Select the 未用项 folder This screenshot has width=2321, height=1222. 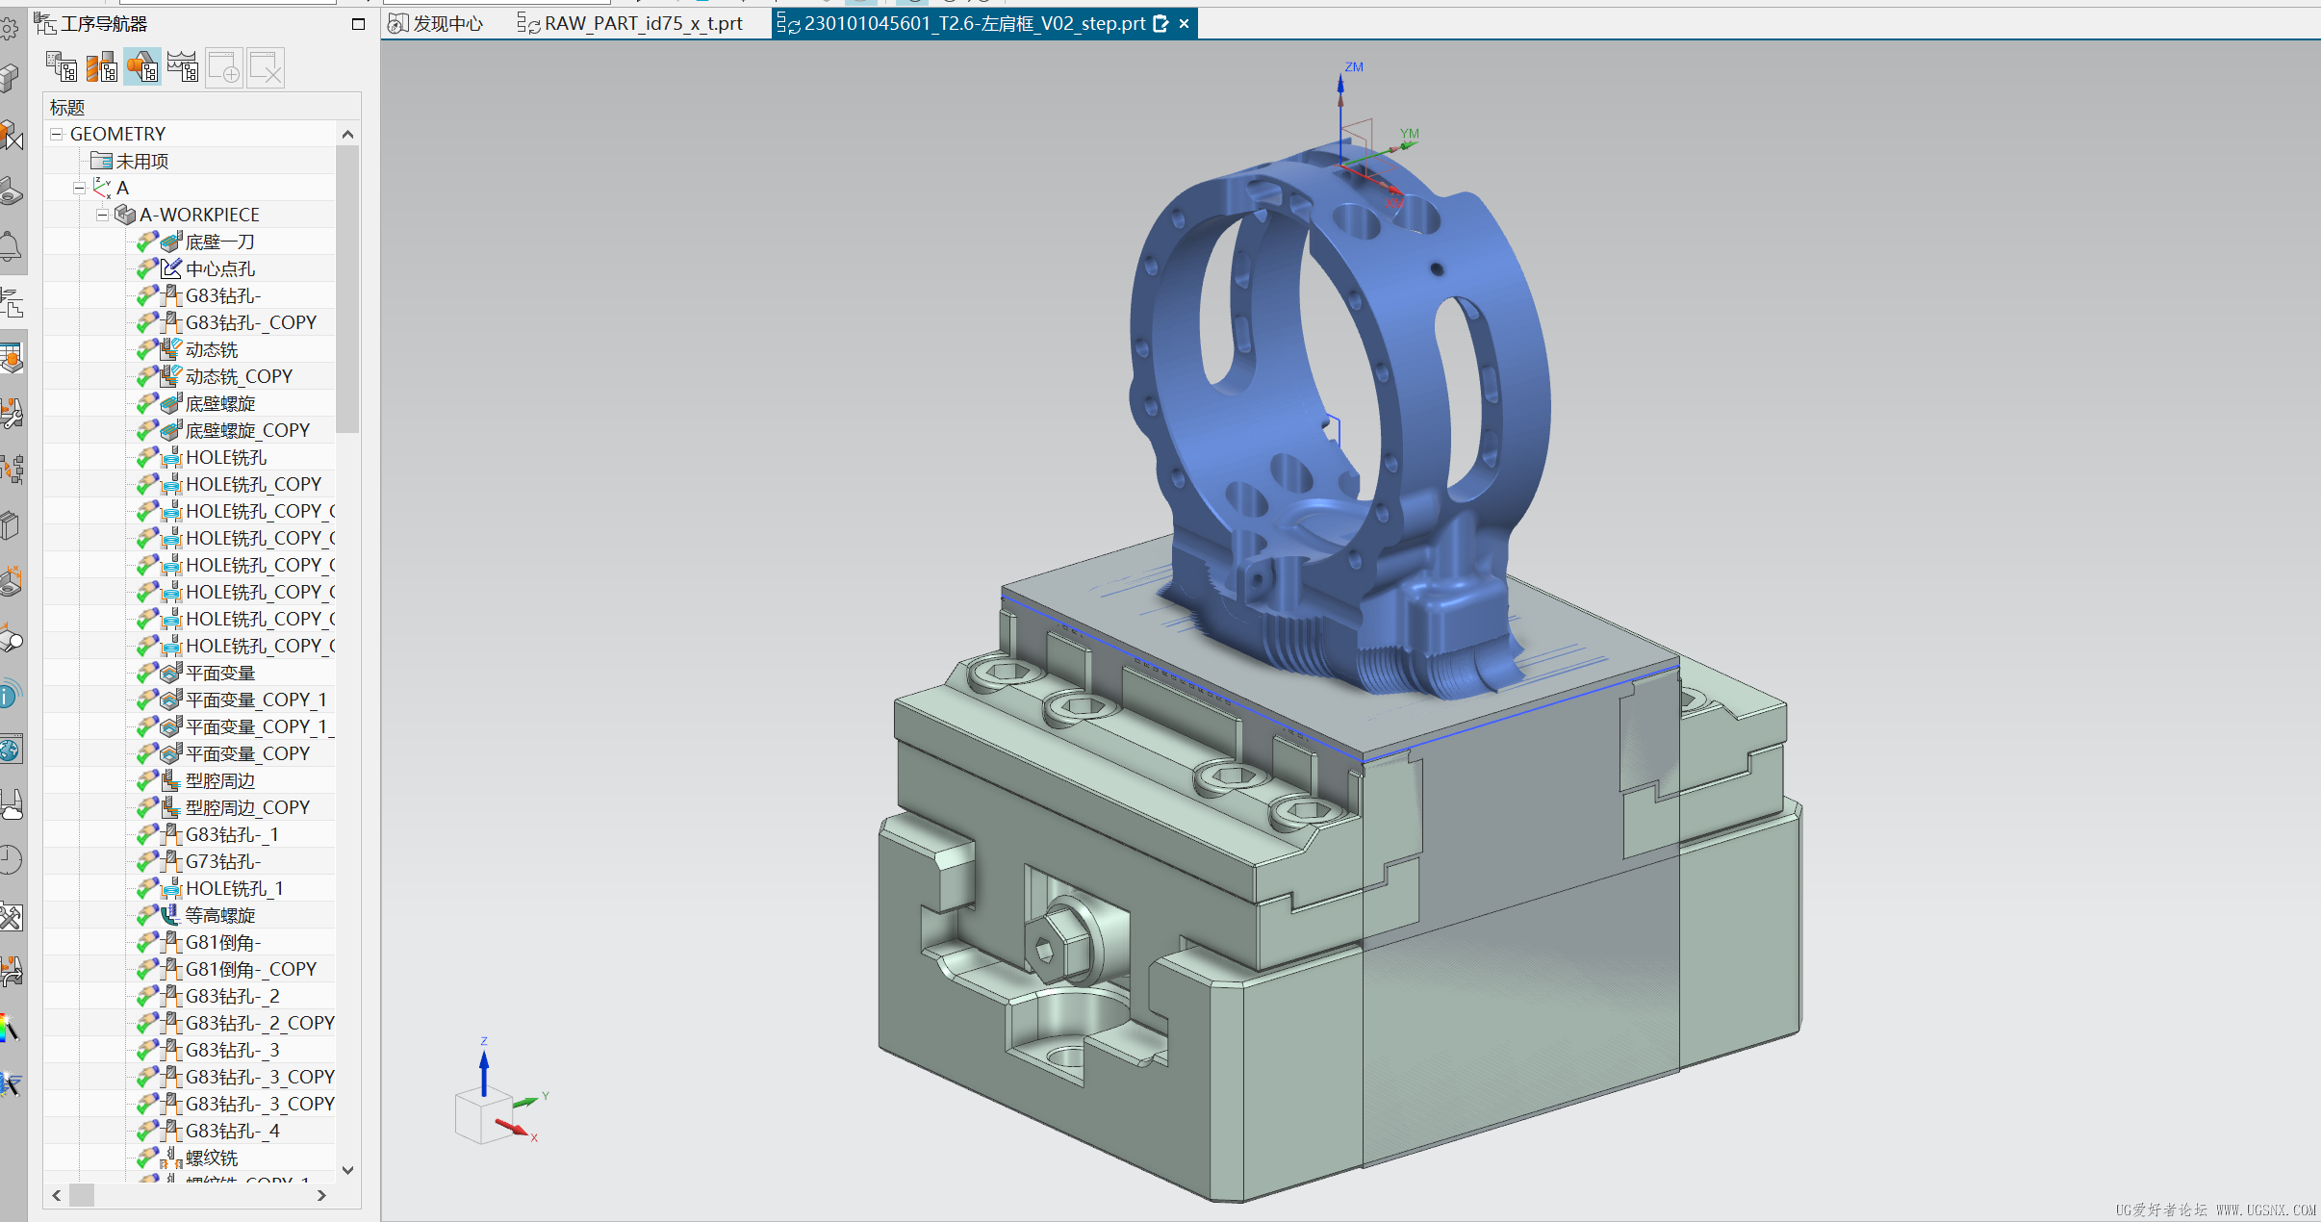coord(130,161)
